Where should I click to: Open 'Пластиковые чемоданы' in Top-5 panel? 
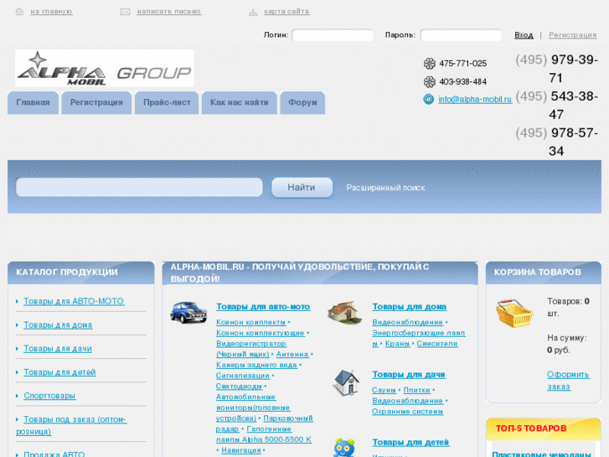pos(541,454)
